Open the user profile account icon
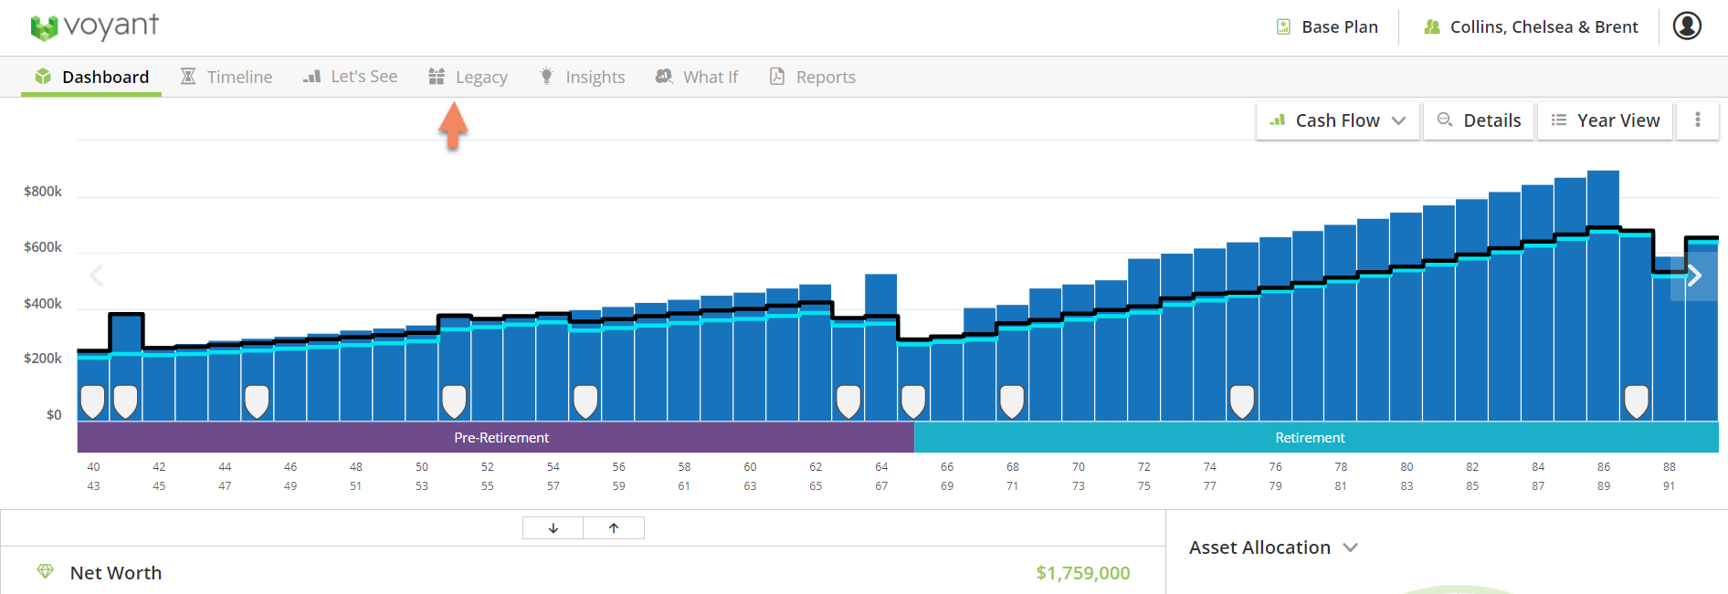Screen dimensions: 1728x594 point(1686,26)
